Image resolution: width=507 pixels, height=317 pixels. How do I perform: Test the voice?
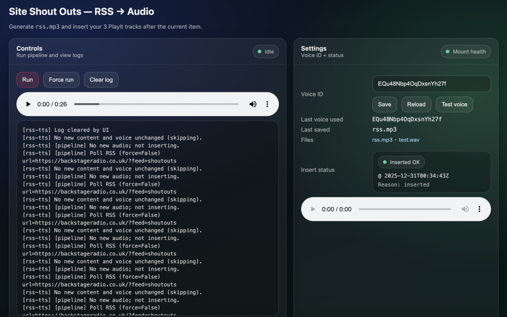pos(454,104)
